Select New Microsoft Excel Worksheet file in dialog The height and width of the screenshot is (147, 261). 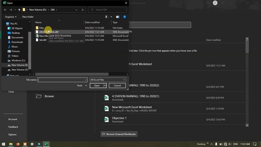(x=55, y=36)
